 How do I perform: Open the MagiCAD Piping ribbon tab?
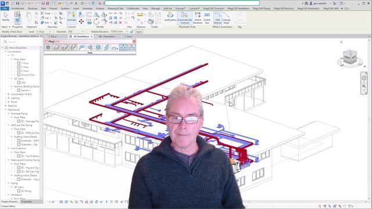262,8
